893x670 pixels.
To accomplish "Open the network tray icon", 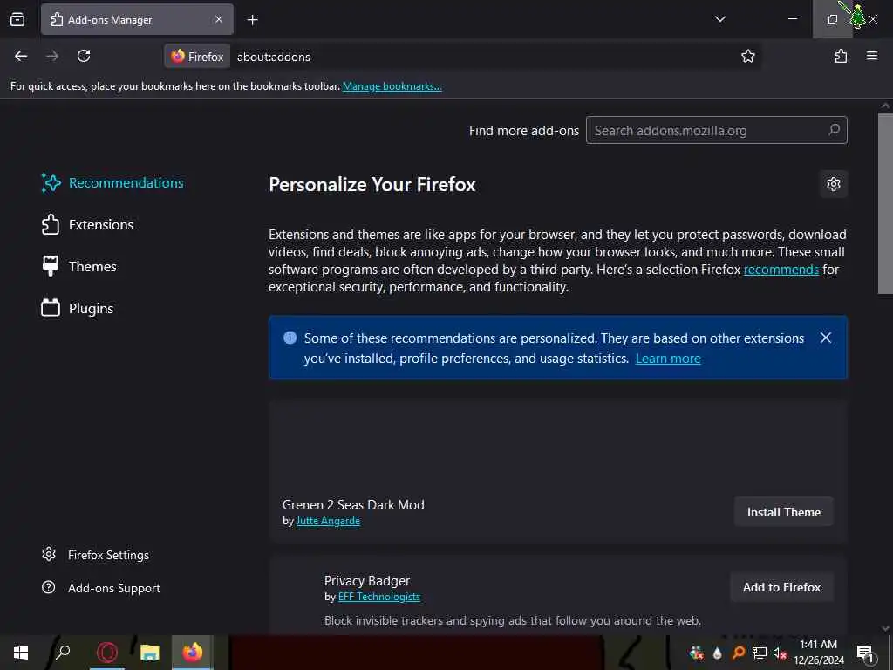I will (760, 653).
